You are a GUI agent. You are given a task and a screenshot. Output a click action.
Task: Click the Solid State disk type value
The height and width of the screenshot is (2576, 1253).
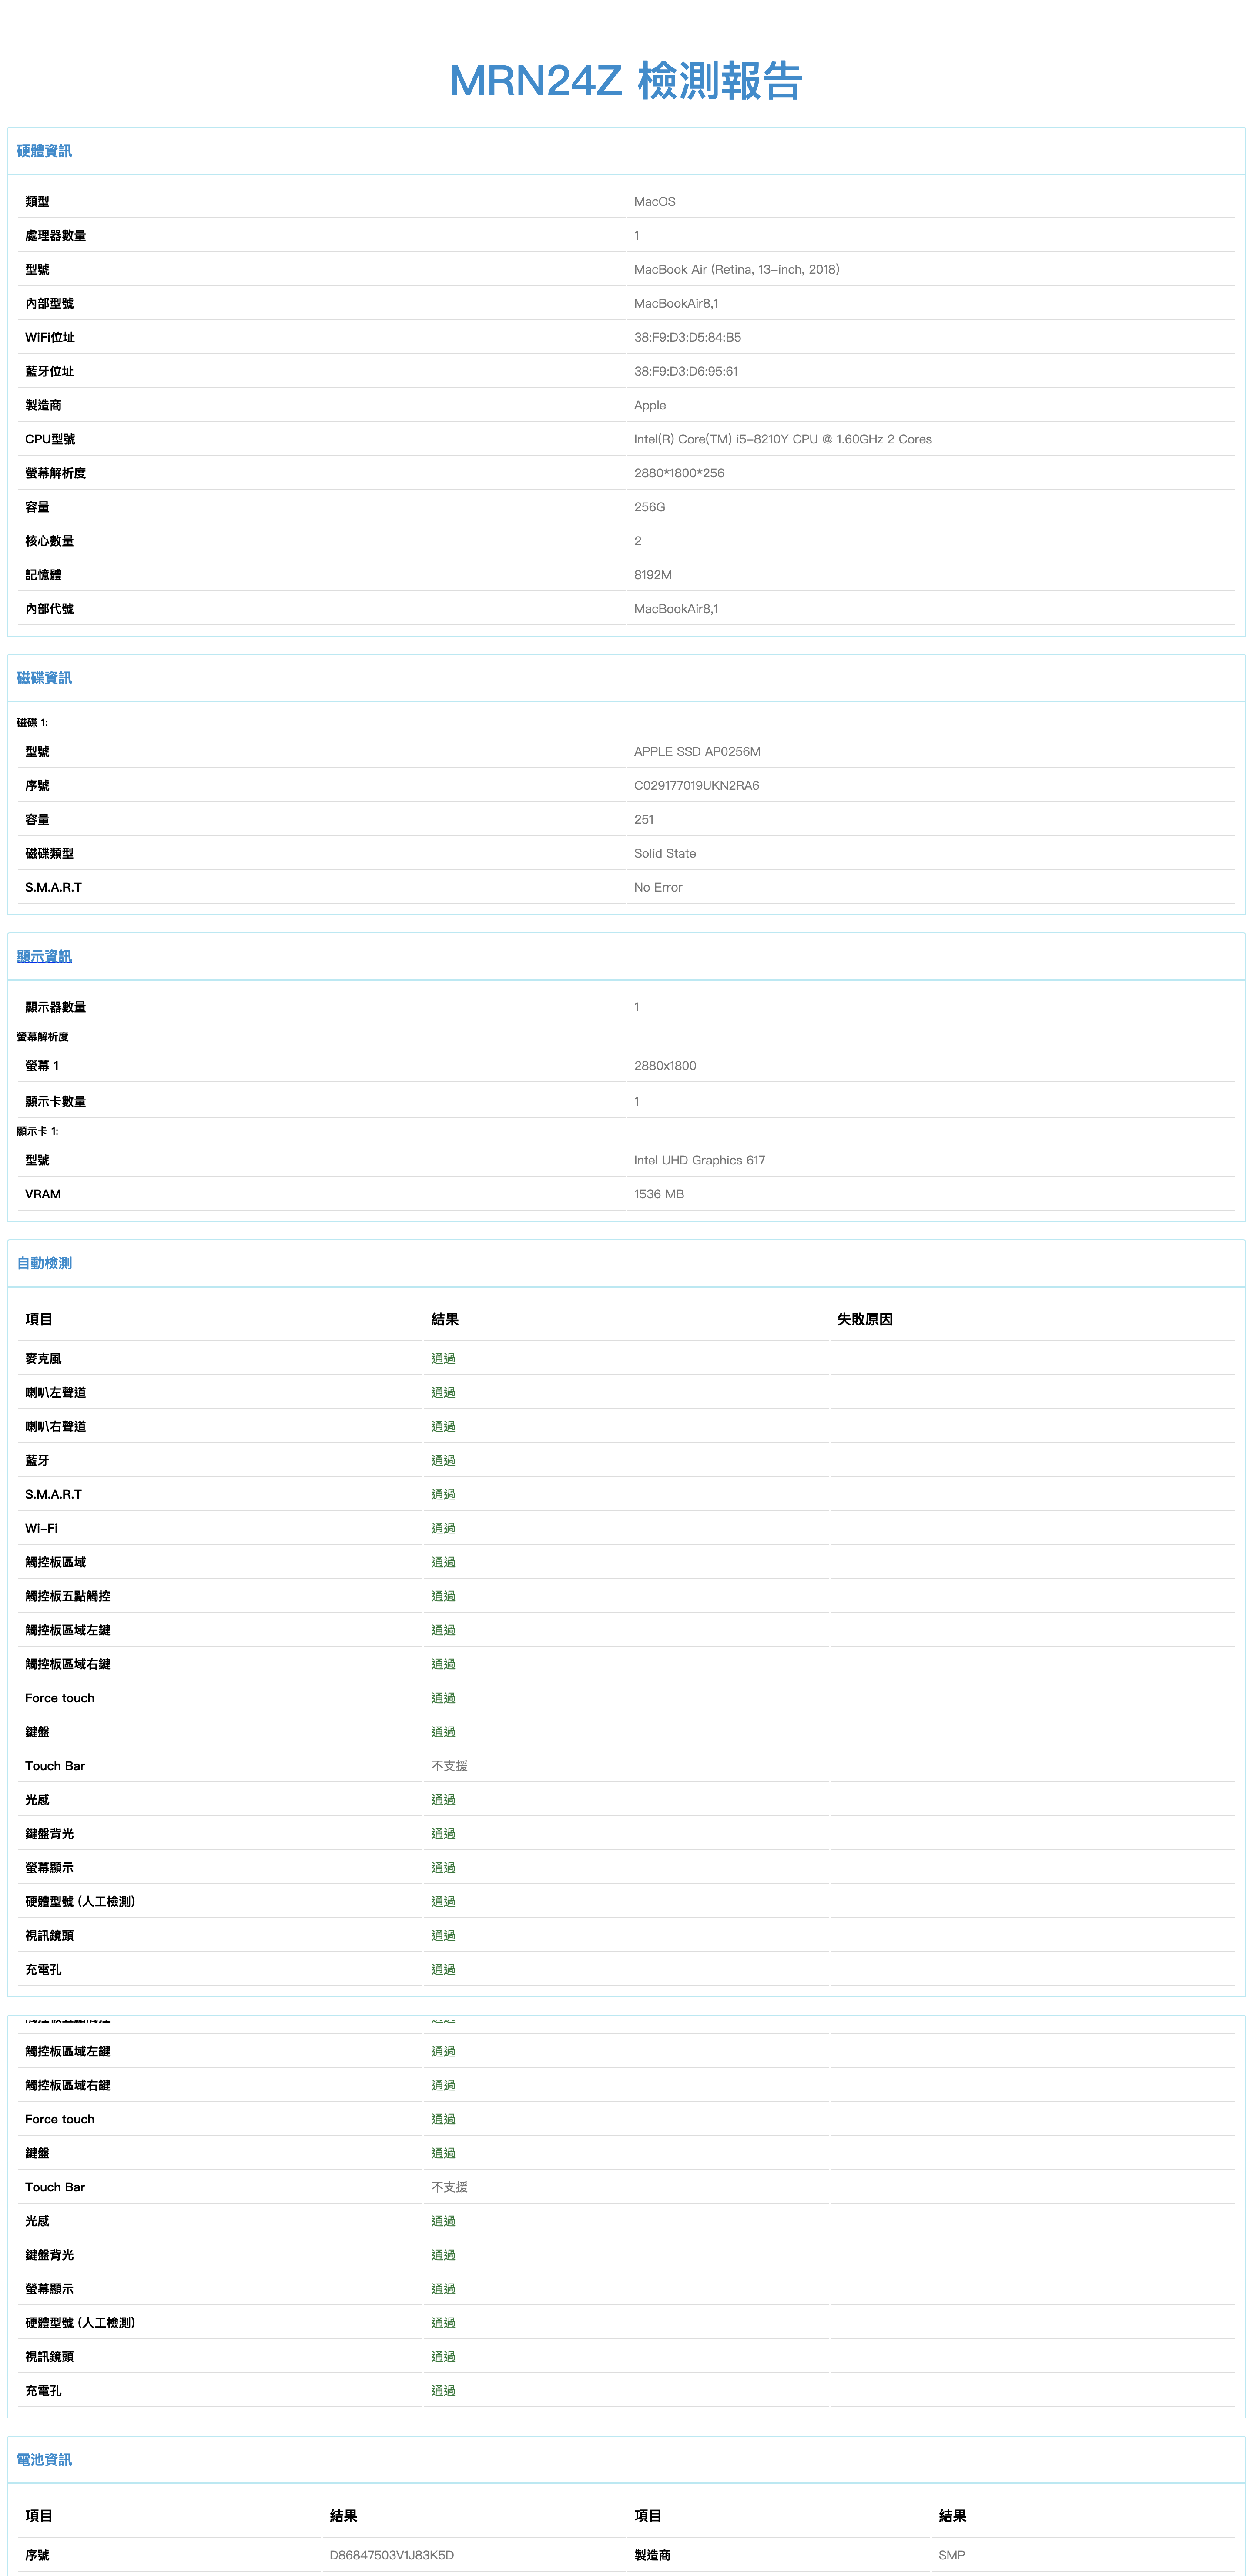[665, 854]
